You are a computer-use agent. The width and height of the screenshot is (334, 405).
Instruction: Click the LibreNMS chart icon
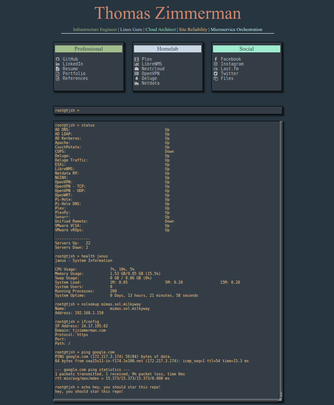(137, 64)
